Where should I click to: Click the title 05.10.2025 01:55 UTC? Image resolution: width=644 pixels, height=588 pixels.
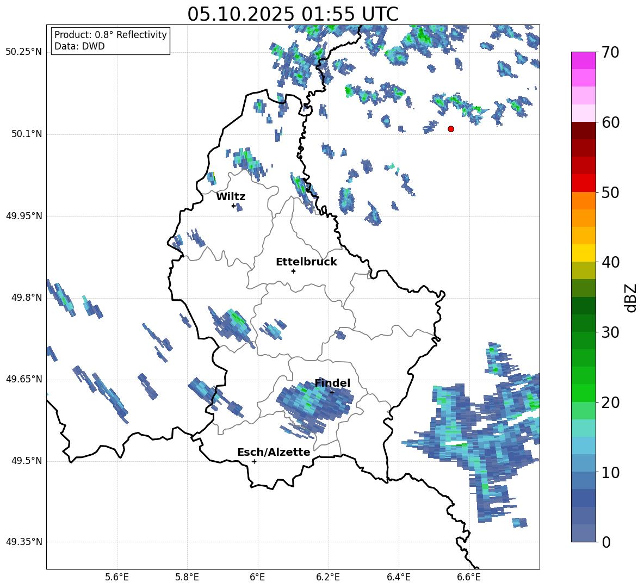click(x=293, y=14)
